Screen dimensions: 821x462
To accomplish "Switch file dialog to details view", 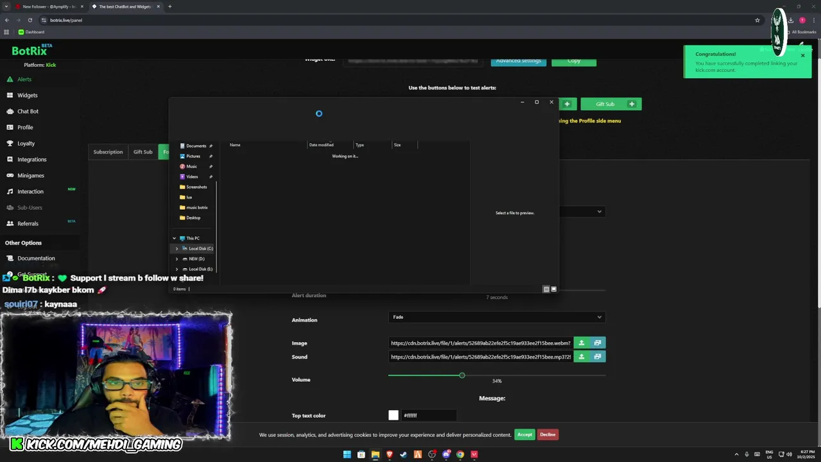I will pos(546,289).
